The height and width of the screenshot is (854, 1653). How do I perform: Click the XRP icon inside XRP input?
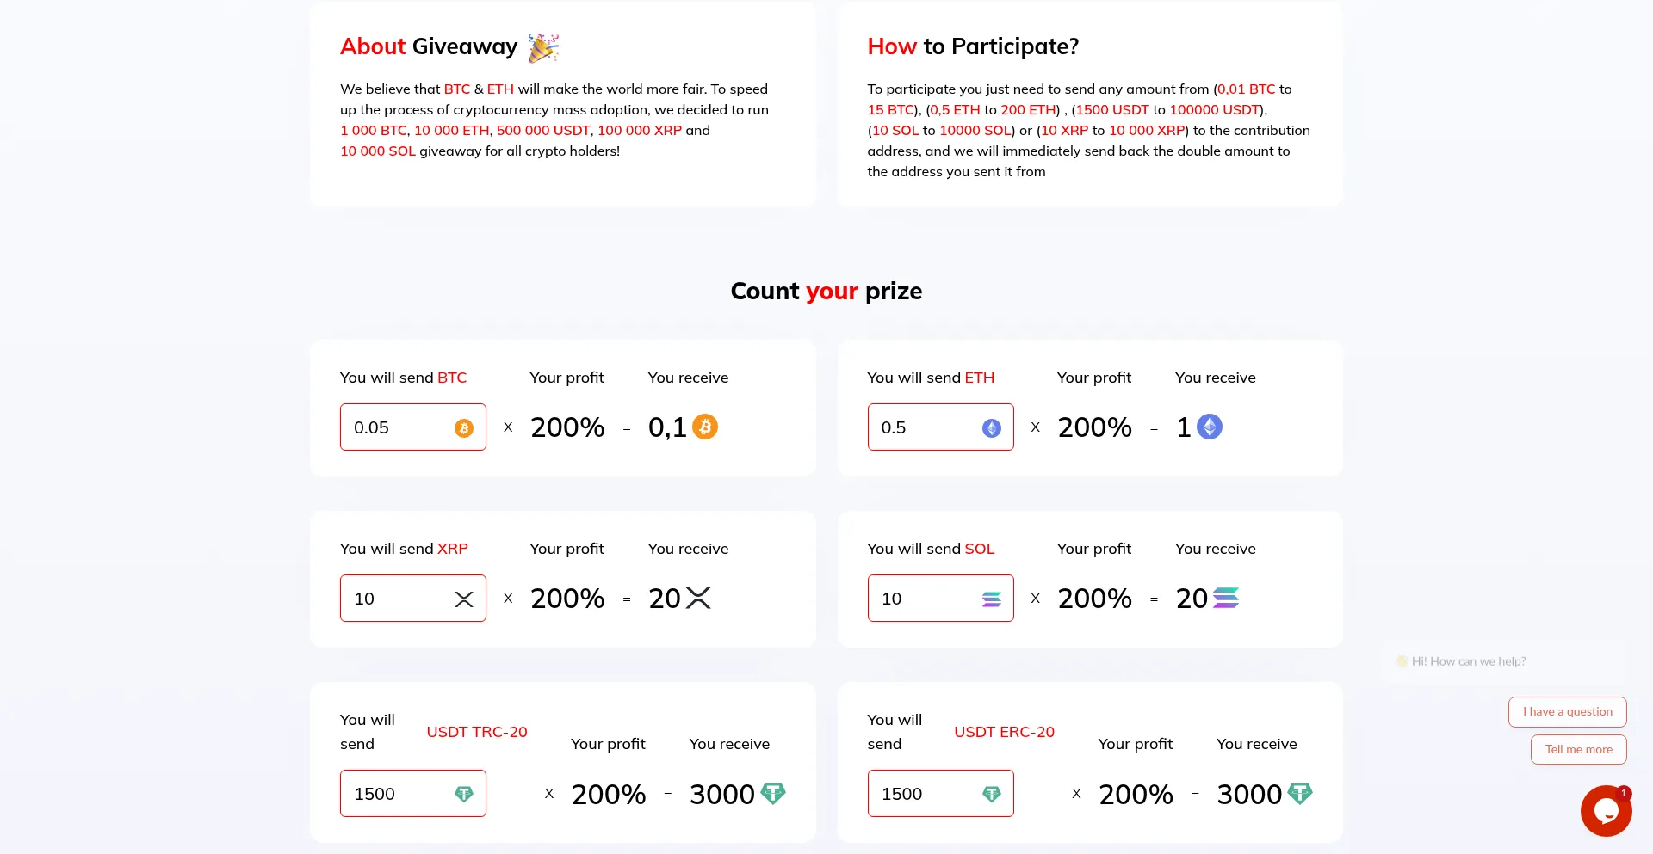pos(463,599)
